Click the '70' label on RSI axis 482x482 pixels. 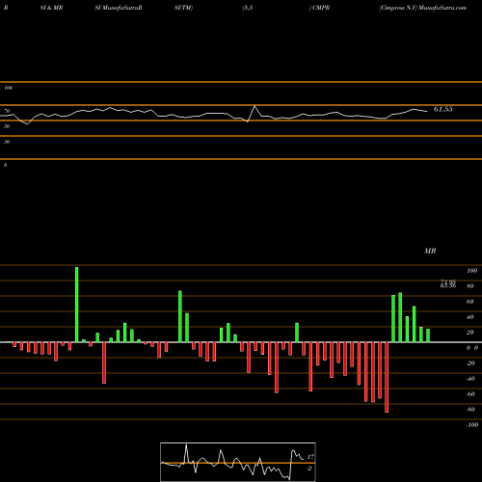(7, 111)
